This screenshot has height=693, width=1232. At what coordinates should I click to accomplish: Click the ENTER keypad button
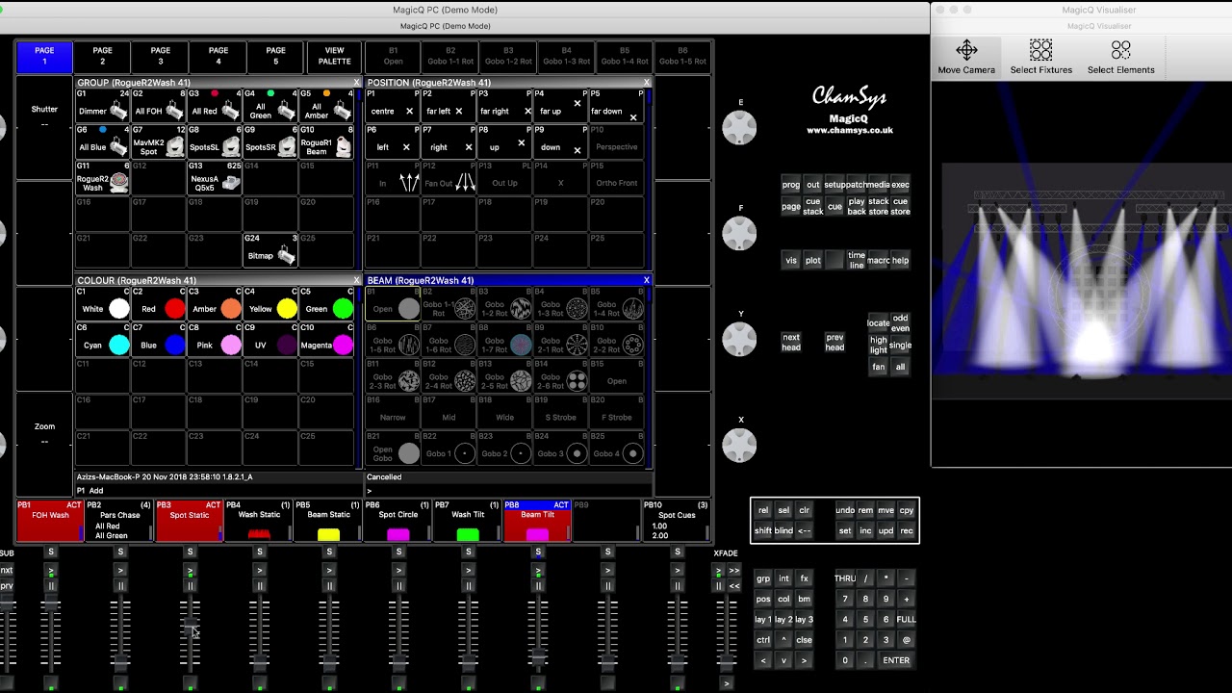tap(896, 660)
